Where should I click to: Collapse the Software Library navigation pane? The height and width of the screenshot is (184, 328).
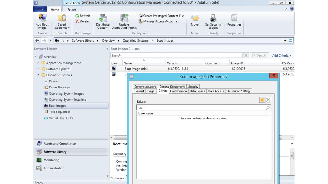pyautogui.click(x=107, y=49)
